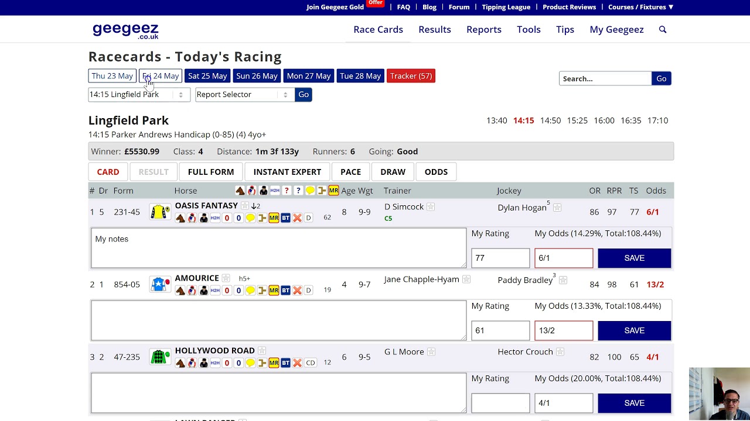750x421 pixels.
Task: Click Hollywood Road green silks
Action: point(160,357)
